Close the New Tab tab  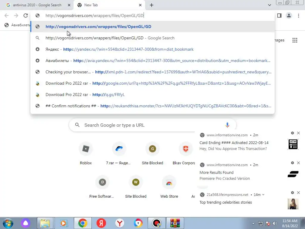coord(140,5)
